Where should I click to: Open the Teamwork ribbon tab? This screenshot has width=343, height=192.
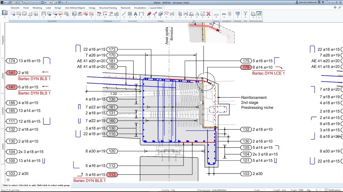click(125, 8)
